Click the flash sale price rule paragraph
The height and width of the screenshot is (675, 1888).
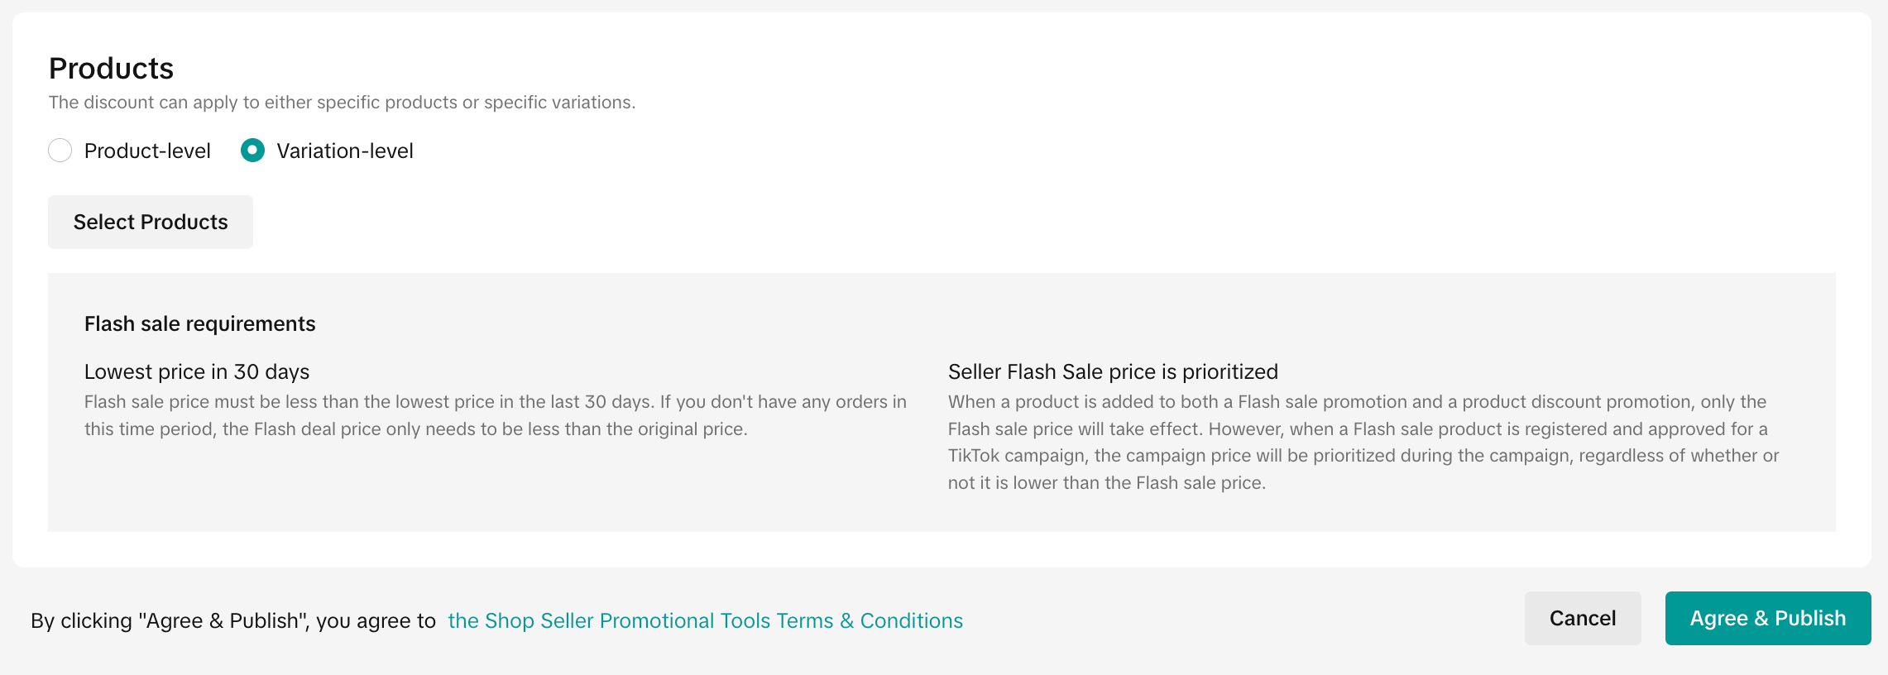coord(494,414)
